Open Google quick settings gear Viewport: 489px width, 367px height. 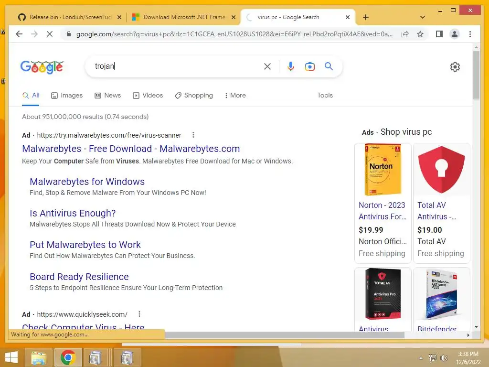455,67
